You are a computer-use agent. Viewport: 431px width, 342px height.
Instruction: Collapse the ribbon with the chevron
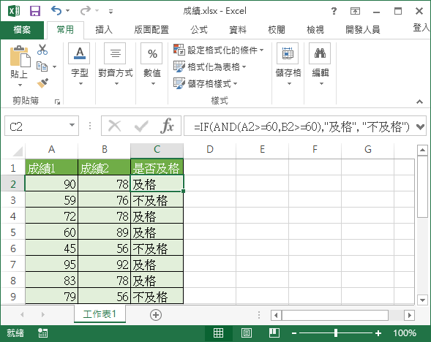coord(419,102)
